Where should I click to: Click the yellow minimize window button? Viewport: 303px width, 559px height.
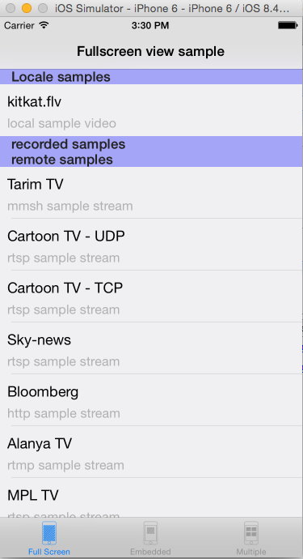[27, 8]
